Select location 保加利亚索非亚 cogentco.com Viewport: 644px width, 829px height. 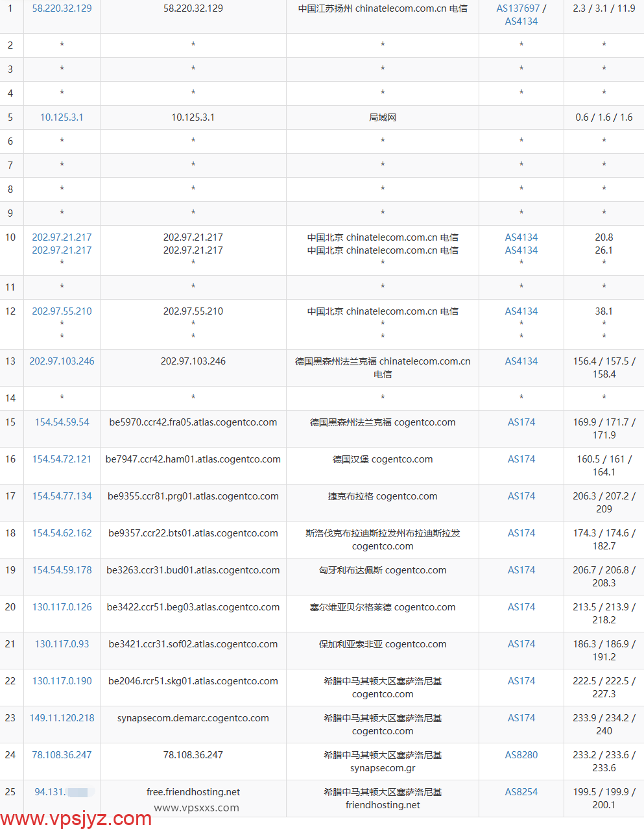click(383, 644)
